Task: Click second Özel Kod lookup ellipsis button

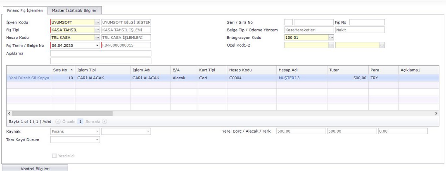Action: pos(382,45)
